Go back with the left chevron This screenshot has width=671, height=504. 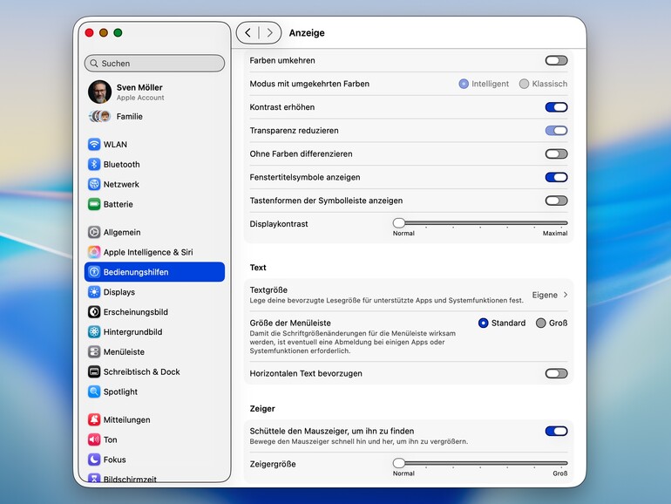pos(247,32)
